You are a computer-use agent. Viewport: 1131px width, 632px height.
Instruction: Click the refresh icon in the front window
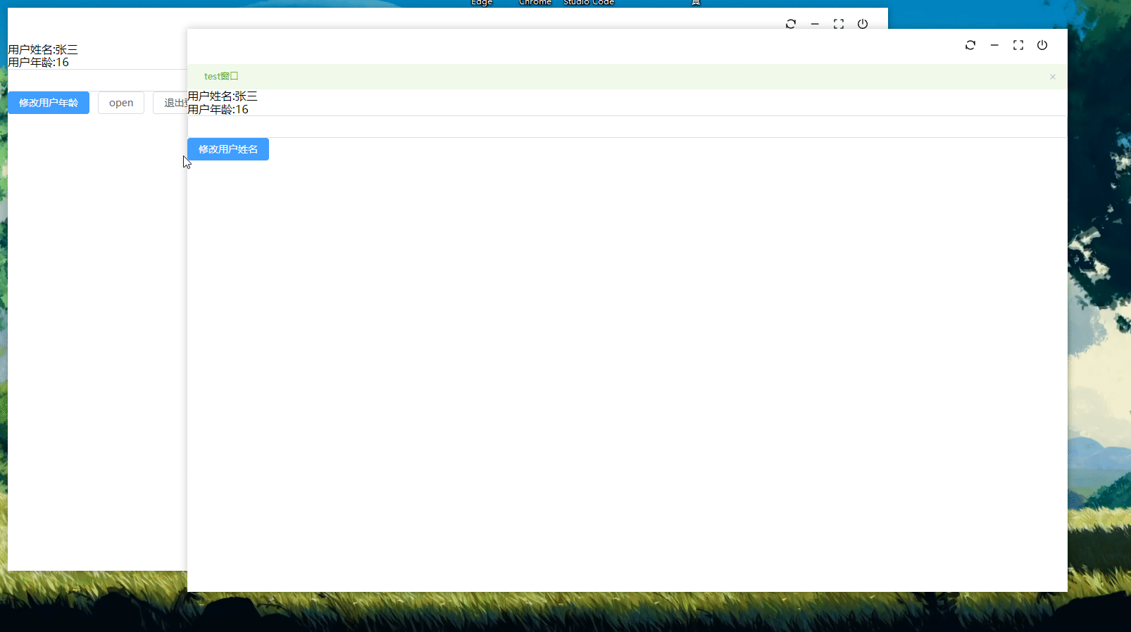[970, 45]
